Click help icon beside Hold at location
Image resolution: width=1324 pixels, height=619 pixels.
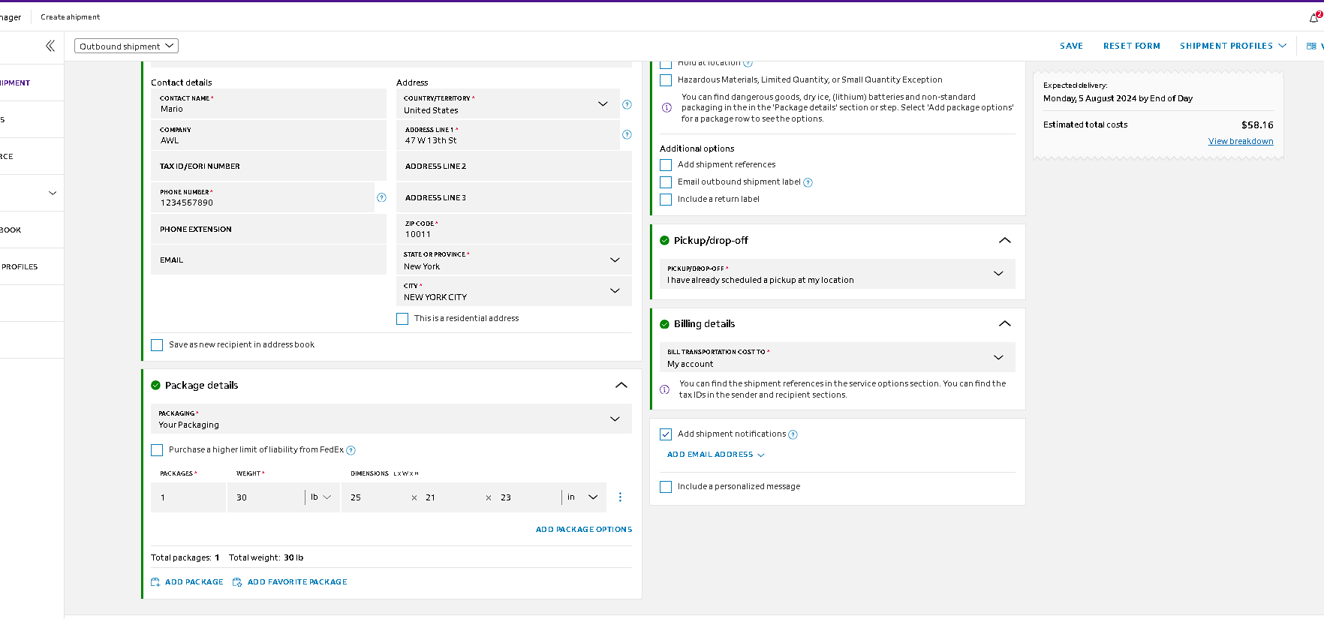(x=748, y=63)
